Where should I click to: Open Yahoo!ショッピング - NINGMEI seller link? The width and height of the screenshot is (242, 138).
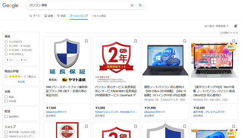coord(116,112)
